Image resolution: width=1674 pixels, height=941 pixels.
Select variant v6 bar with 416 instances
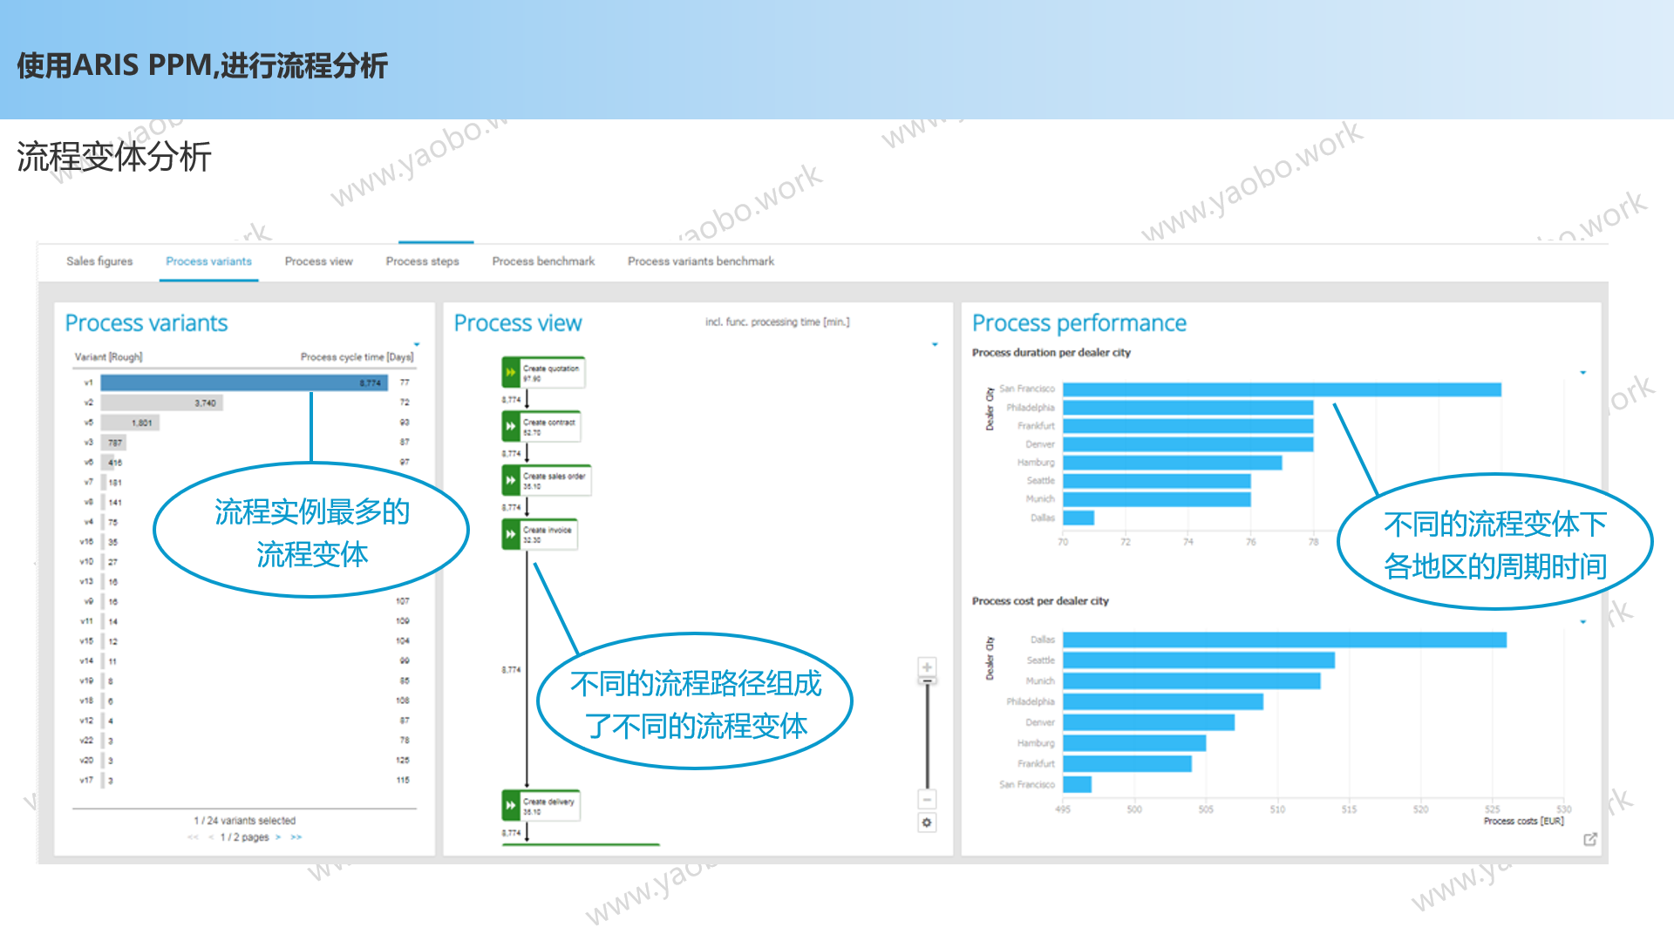click(x=108, y=463)
